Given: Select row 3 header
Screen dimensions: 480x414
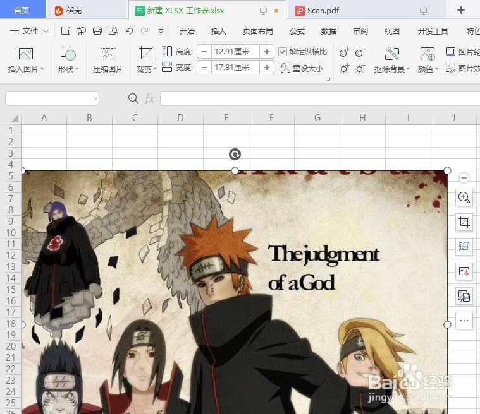Looking at the screenshot, I should point(11,153).
